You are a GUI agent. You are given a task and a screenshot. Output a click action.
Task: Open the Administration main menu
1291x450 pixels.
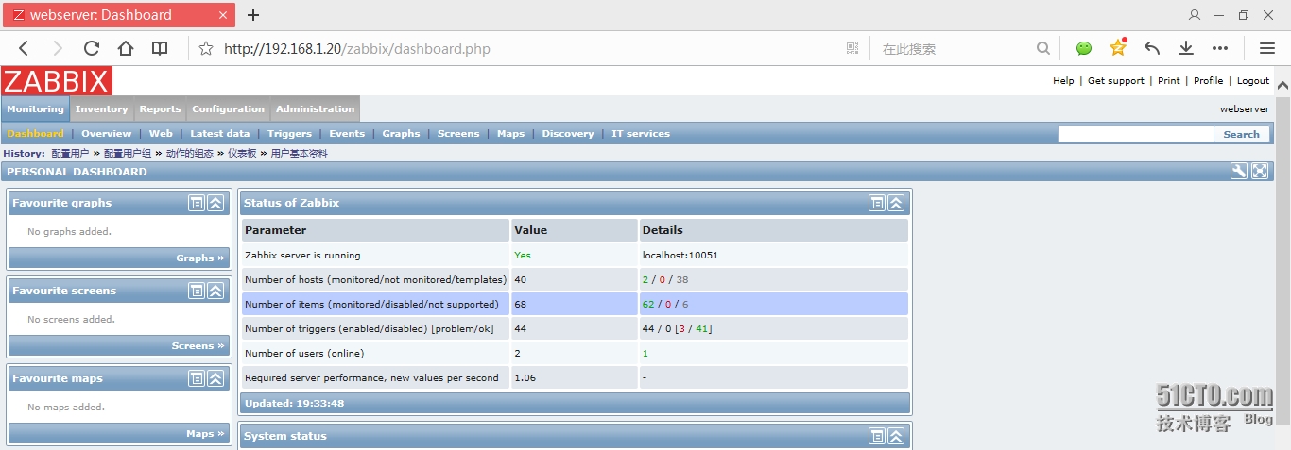[x=315, y=108]
